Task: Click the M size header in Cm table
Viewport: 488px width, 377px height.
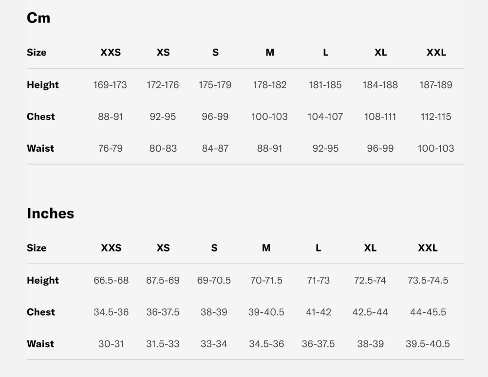Action: pyautogui.click(x=270, y=53)
